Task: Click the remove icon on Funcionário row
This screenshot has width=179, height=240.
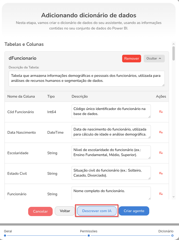Action: coord(161,194)
